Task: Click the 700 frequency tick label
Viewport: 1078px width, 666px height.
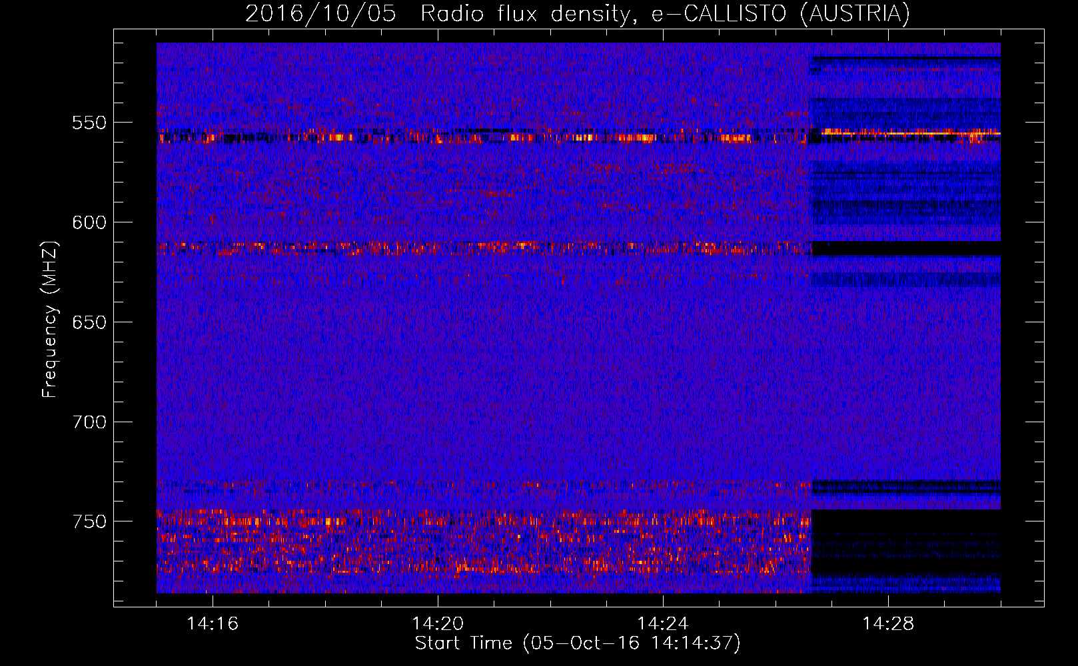Action: click(89, 422)
